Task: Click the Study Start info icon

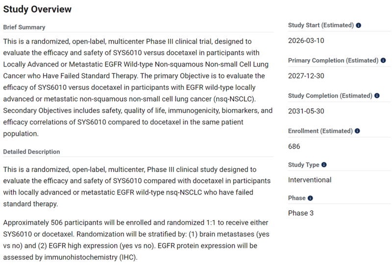Action: tap(359, 25)
